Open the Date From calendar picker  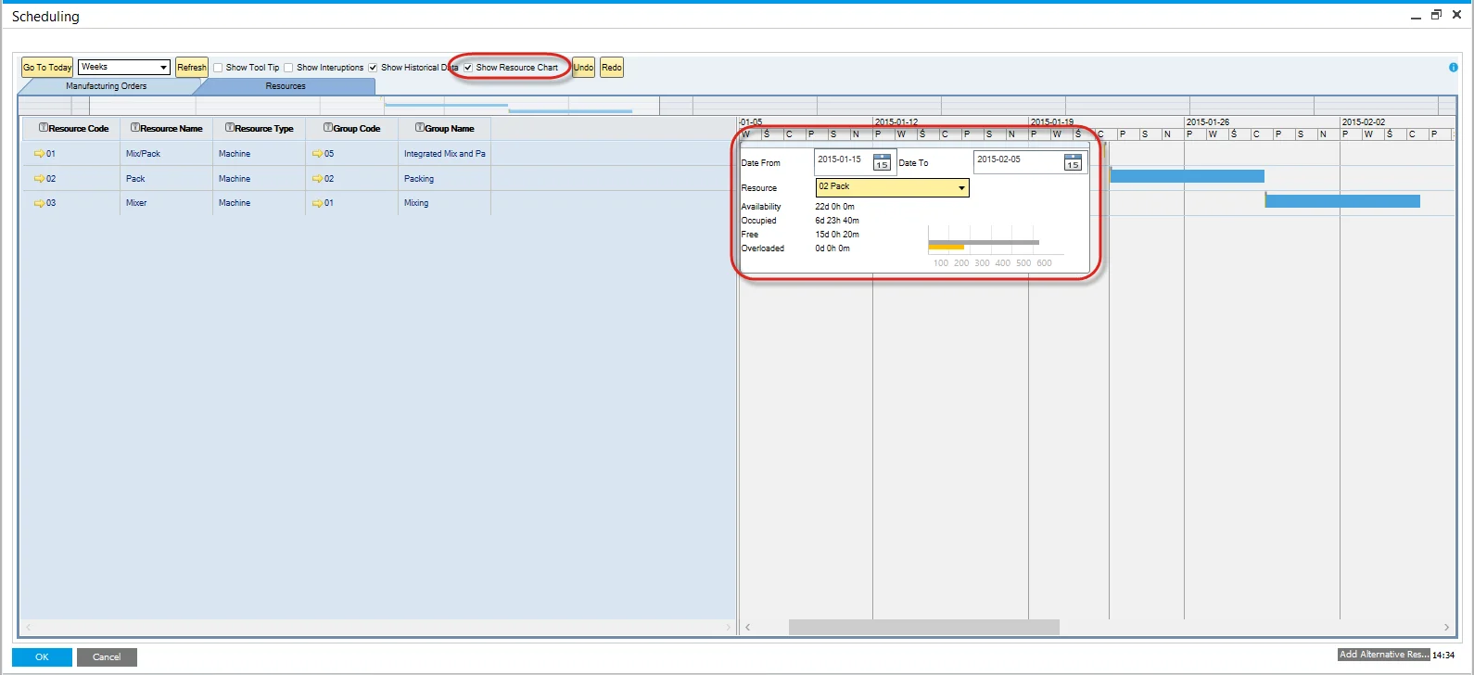click(x=882, y=162)
